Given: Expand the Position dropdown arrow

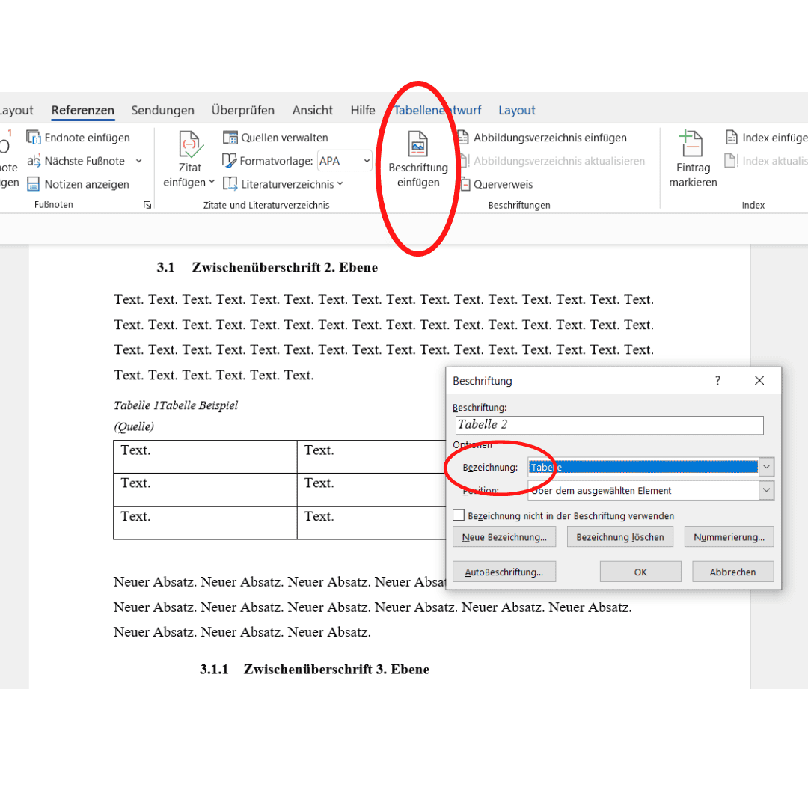Looking at the screenshot, I should point(766,490).
